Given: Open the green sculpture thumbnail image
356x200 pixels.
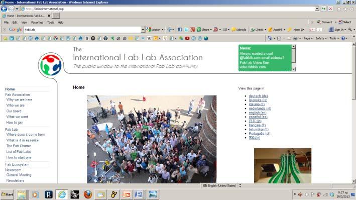Looking at the screenshot, I should point(283,166).
